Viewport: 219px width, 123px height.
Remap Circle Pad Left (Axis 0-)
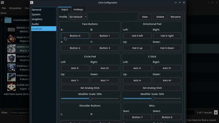pos(75,68)
